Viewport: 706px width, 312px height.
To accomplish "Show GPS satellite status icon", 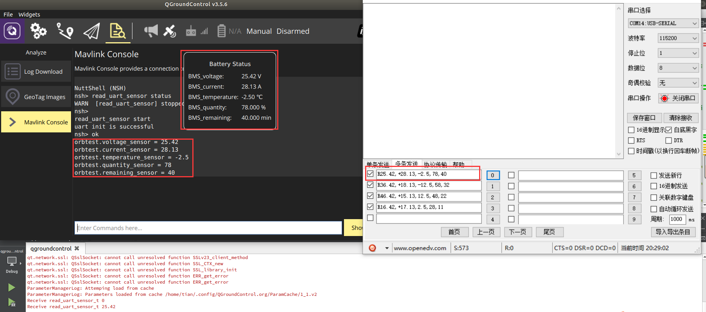I will (170, 31).
